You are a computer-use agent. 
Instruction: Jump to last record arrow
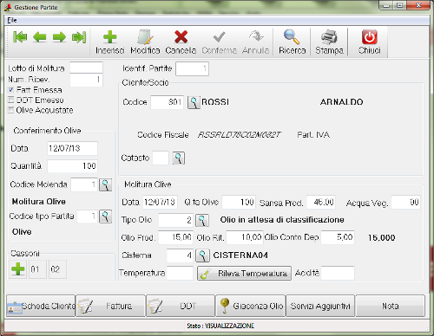(79, 37)
